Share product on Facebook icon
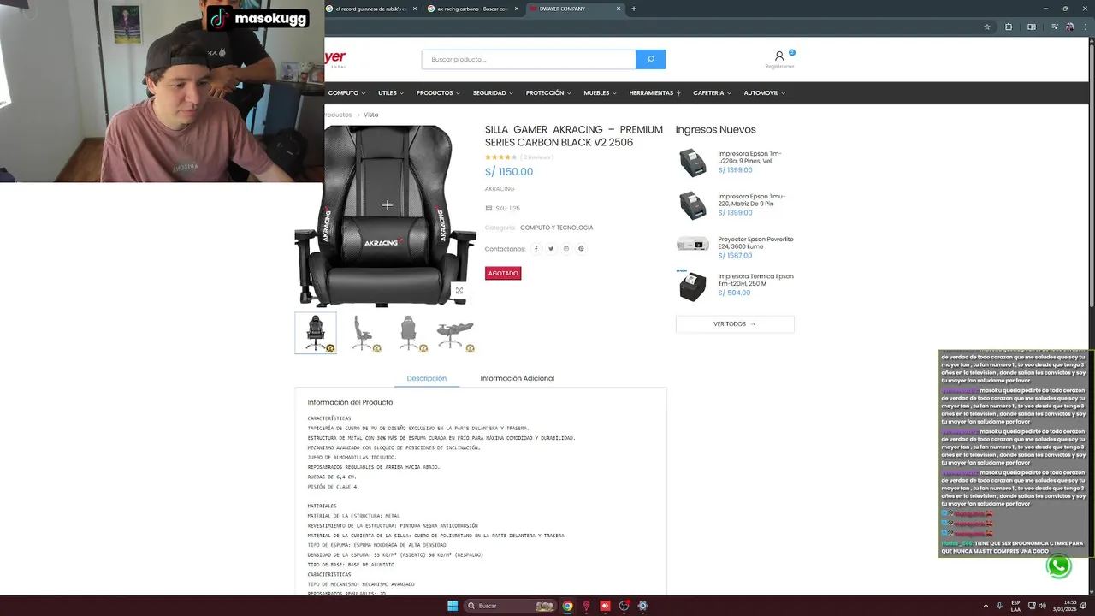The width and height of the screenshot is (1095, 616). (x=536, y=249)
